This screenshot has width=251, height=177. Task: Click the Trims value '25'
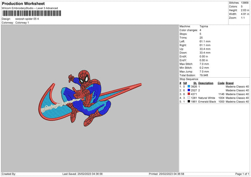coord(201,38)
